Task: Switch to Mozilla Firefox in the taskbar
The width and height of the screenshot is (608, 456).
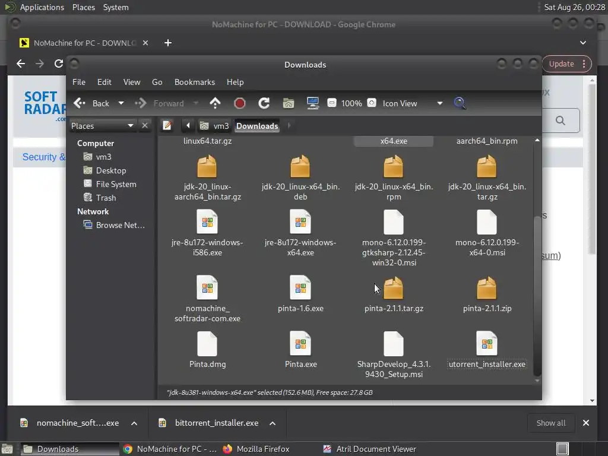Action: (x=256, y=449)
